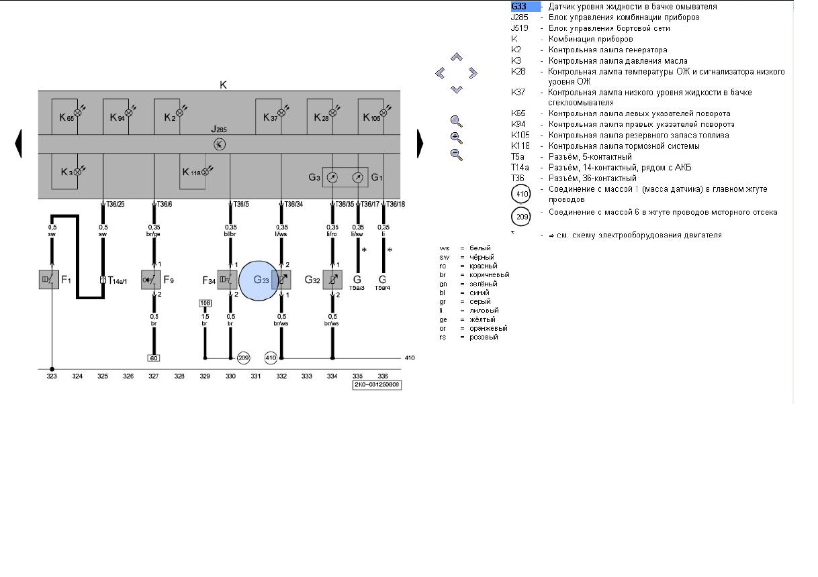Image resolution: width=818 pixels, height=577 pixels.
Task: Click the G1 gauge symbol
Action: 358,178
